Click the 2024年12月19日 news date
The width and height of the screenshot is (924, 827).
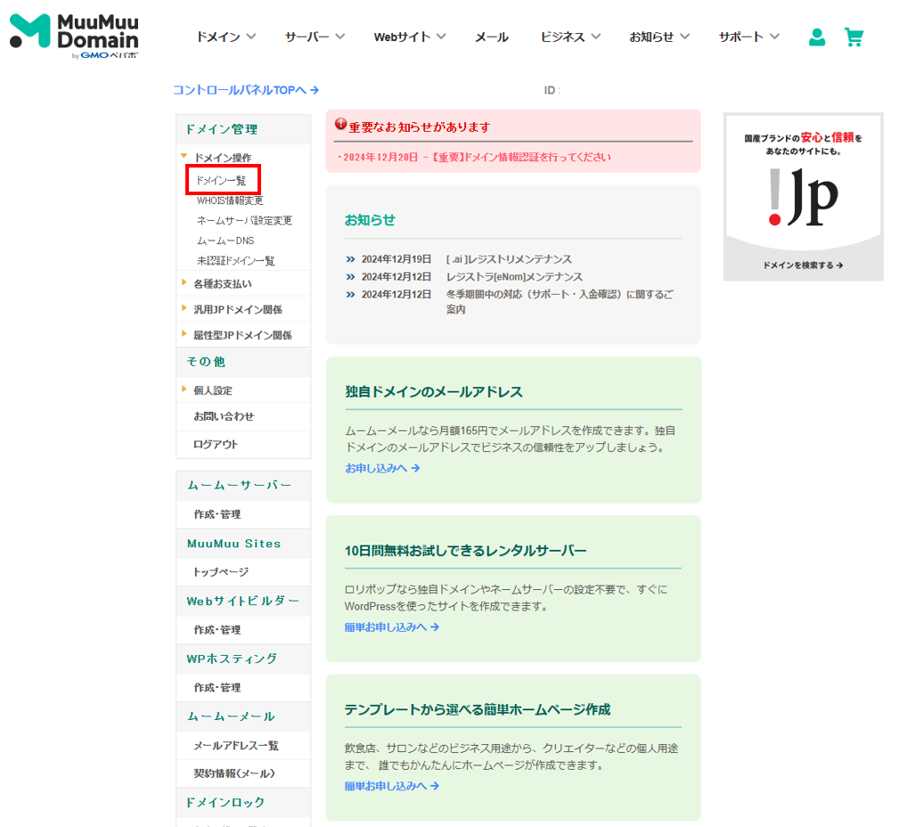[x=396, y=259]
